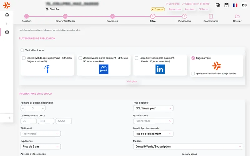Image resolution: width=250 pixels, height=156 pixels.
Task: Click the Dossier folder icon
Action: point(237,17)
